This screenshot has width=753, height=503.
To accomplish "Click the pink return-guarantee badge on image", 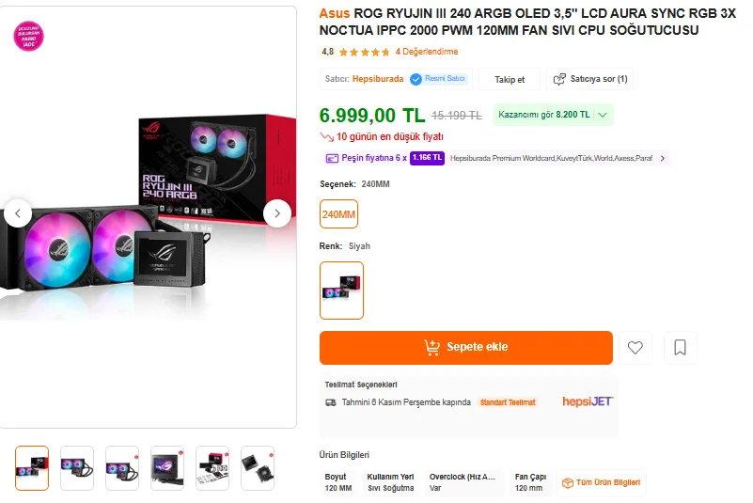I will pyautogui.click(x=29, y=36).
